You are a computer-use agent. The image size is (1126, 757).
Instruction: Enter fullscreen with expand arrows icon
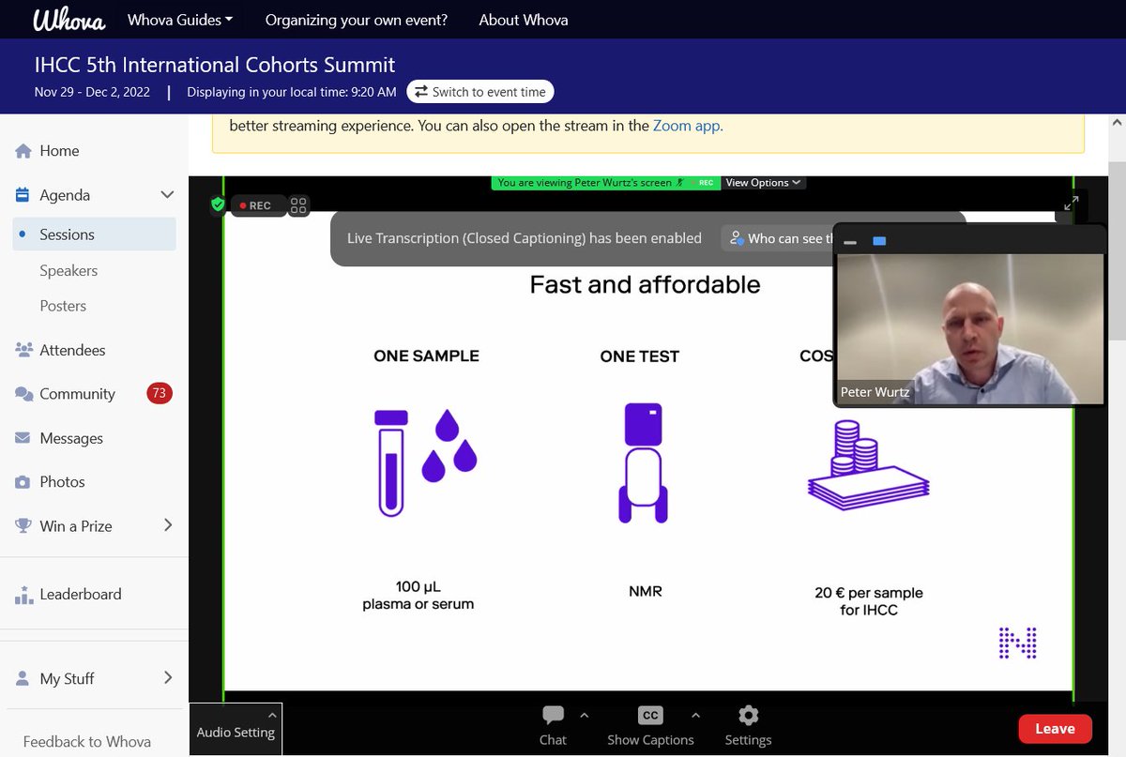click(1071, 204)
